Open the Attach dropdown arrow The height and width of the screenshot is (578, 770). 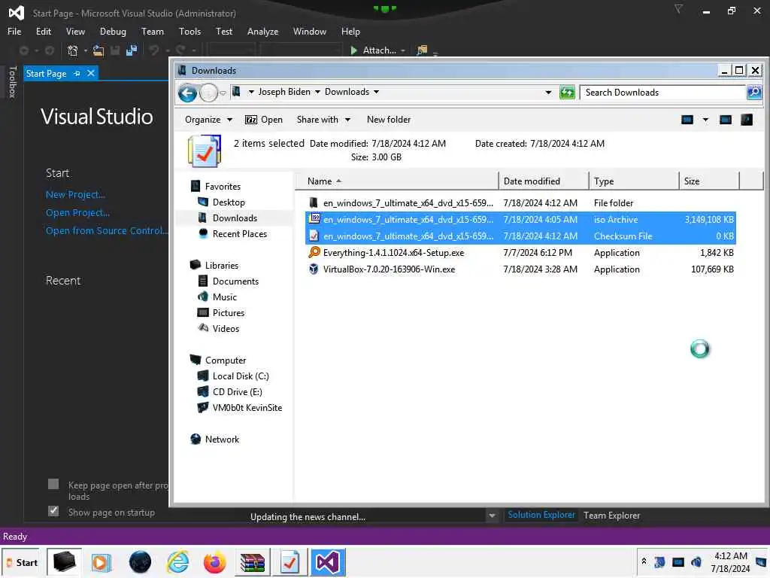[403, 50]
